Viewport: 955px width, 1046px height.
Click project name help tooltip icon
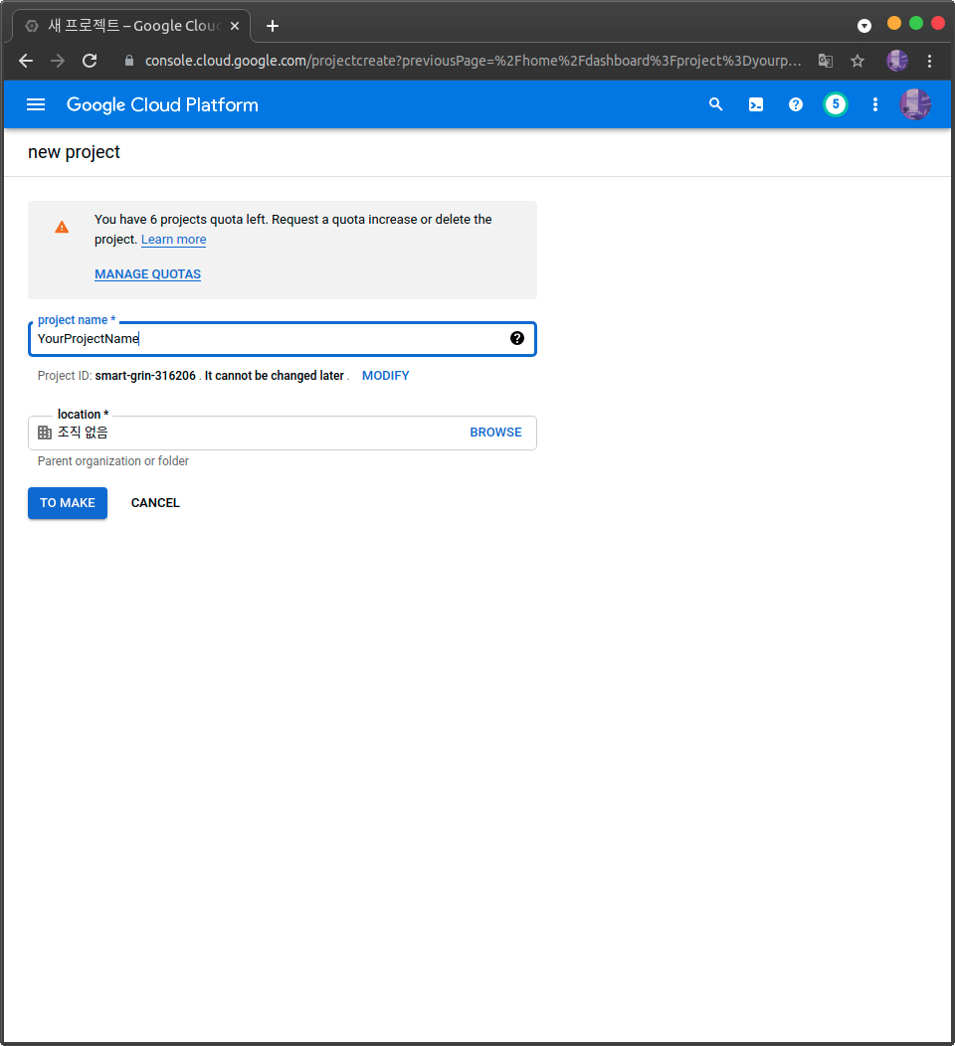pyautogui.click(x=516, y=338)
